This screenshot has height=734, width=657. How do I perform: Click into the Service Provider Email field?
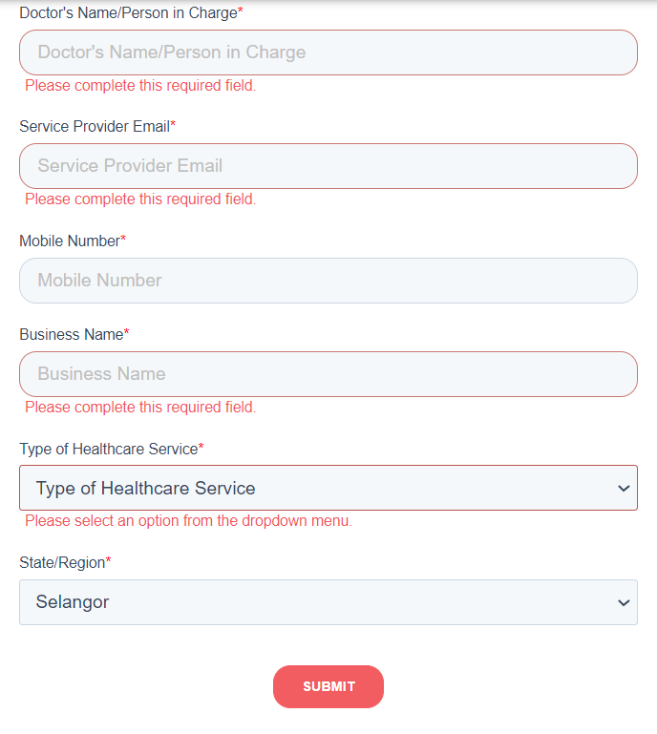[328, 166]
